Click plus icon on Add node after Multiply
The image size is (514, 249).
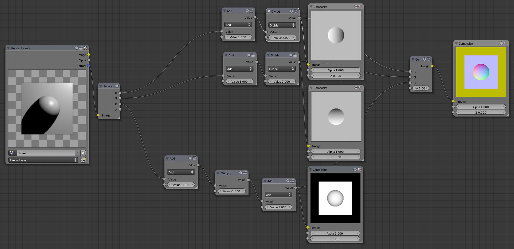(x=288, y=181)
